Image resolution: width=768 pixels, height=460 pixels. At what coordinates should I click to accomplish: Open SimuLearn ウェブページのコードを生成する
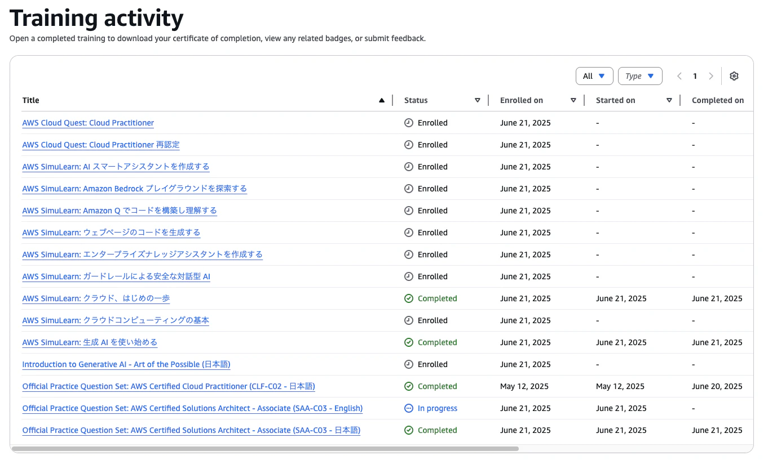(111, 233)
